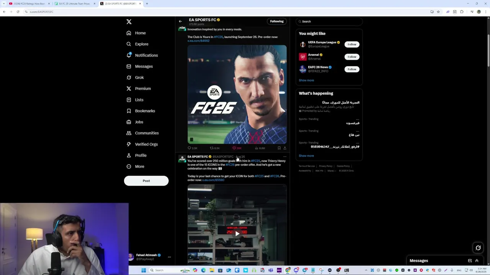Click the Verified Orgs lightning icon
Viewport: 490px width, 275px height.
(129, 144)
